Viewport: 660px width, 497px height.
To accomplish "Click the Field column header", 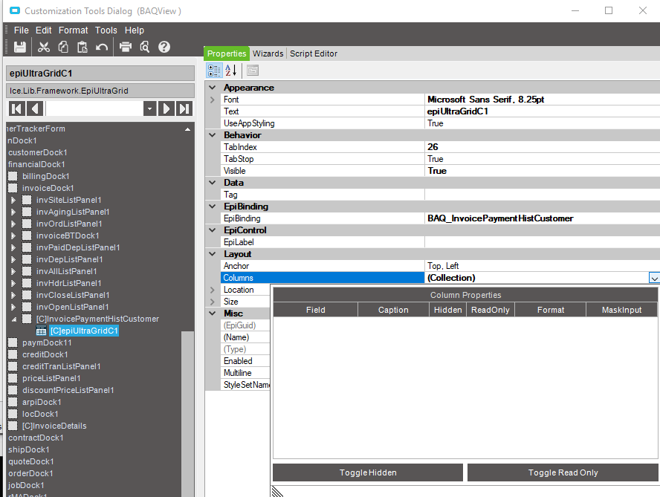I will (316, 310).
